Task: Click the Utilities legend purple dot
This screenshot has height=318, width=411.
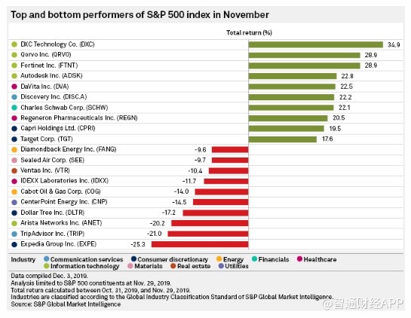Action: (x=221, y=266)
